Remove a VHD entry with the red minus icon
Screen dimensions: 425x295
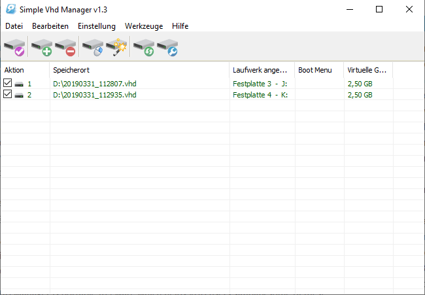pyautogui.click(x=65, y=47)
